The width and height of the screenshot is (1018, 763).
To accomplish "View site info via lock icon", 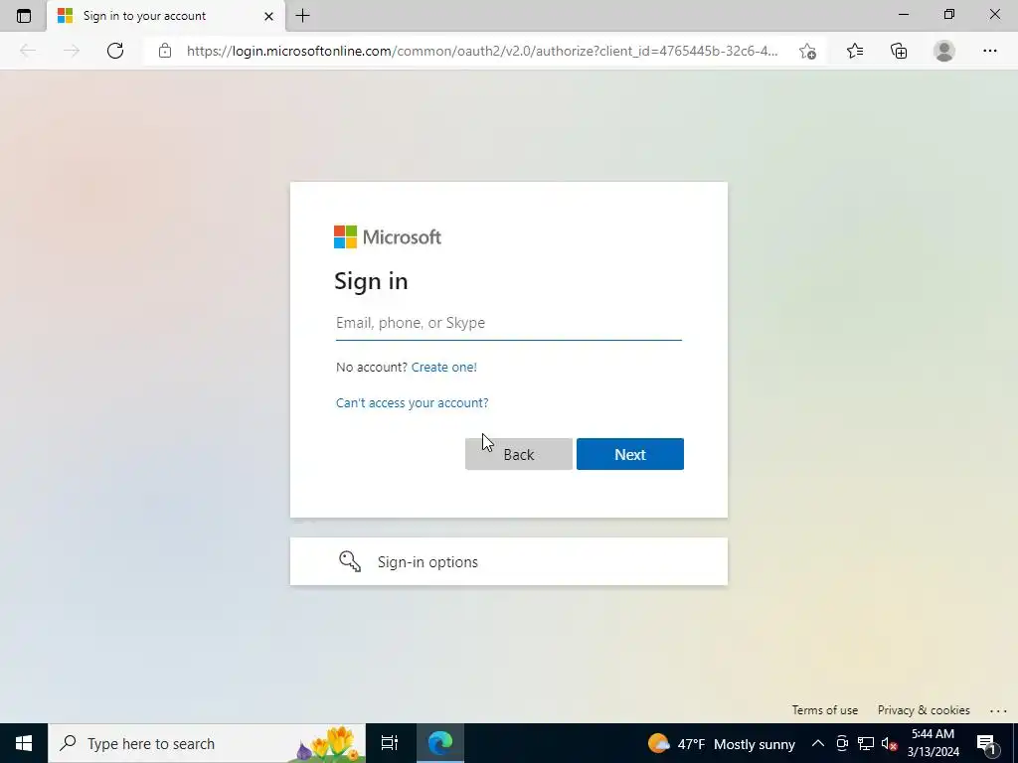I will (x=165, y=51).
